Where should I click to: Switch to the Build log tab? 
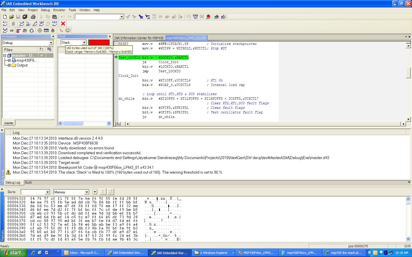point(28,182)
